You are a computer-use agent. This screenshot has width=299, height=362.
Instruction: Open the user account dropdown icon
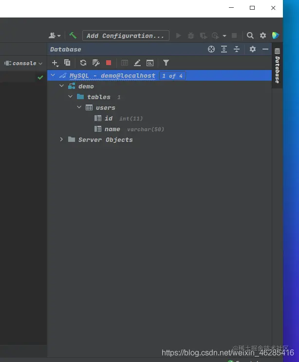click(55, 35)
